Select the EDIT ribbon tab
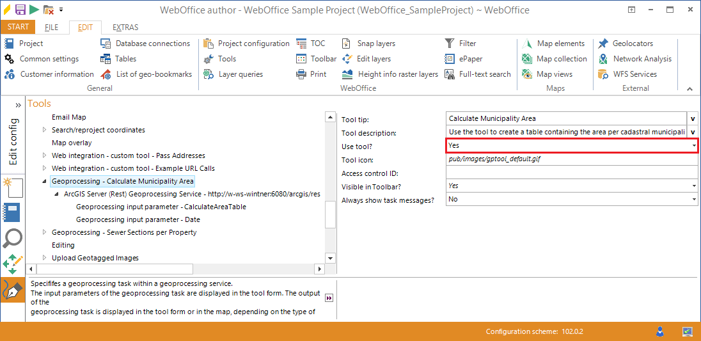 point(86,28)
